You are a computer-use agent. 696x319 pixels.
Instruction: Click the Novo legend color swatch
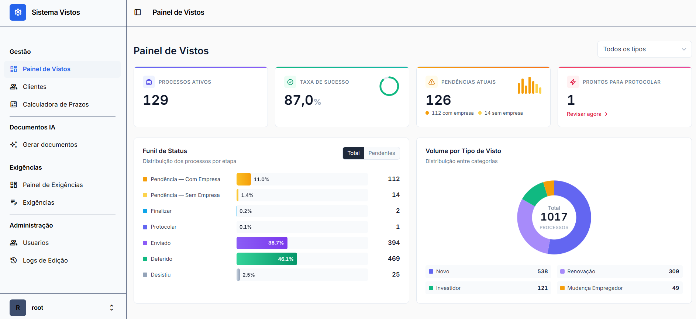(x=431, y=271)
